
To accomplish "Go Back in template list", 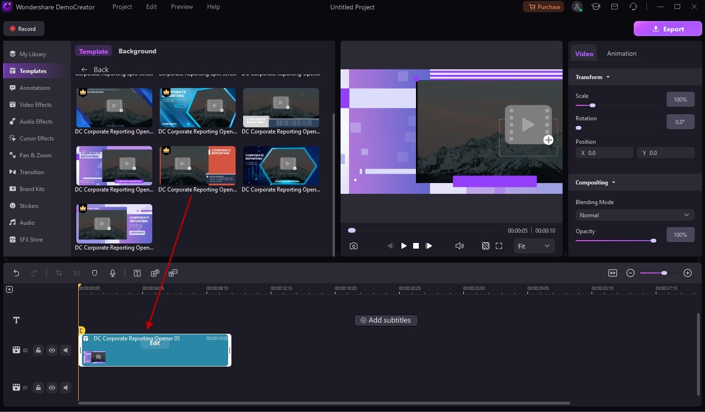I will click(x=95, y=70).
